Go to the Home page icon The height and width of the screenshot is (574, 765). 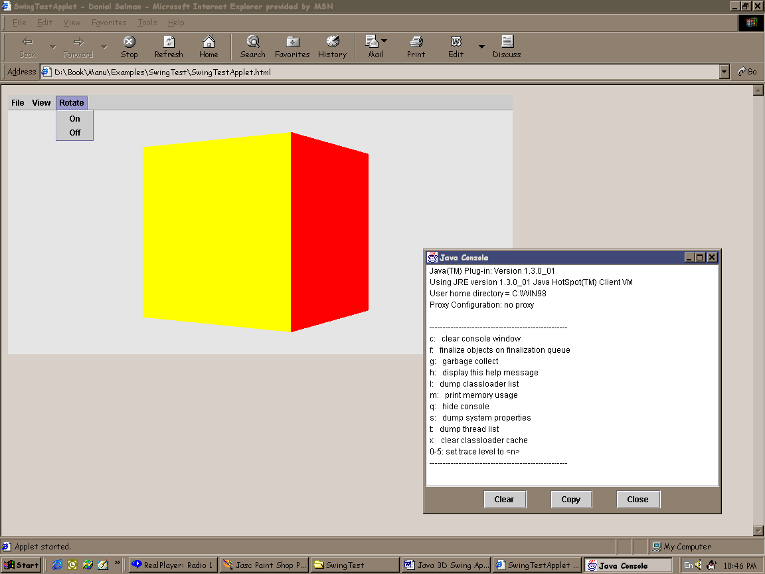(x=209, y=41)
